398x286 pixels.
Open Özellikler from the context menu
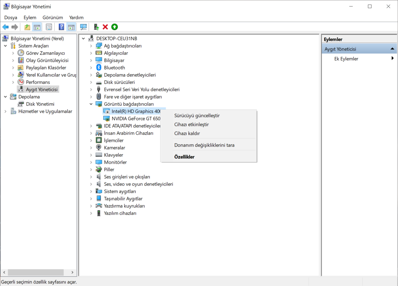click(x=209, y=157)
